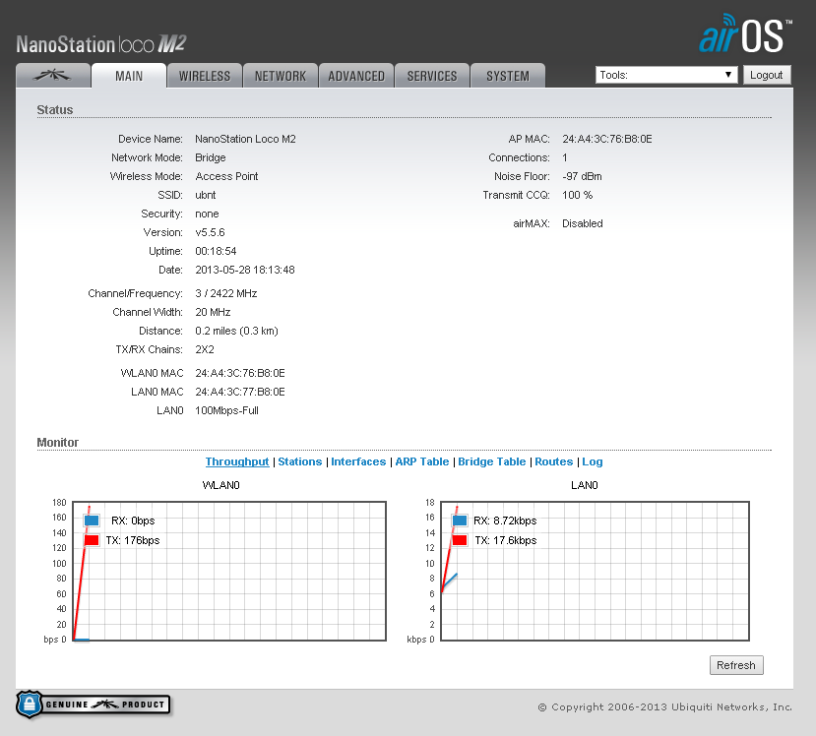The image size is (816, 736).
Task: Click the TX/RX Chains value '2X2'
Action: coord(205,349)
